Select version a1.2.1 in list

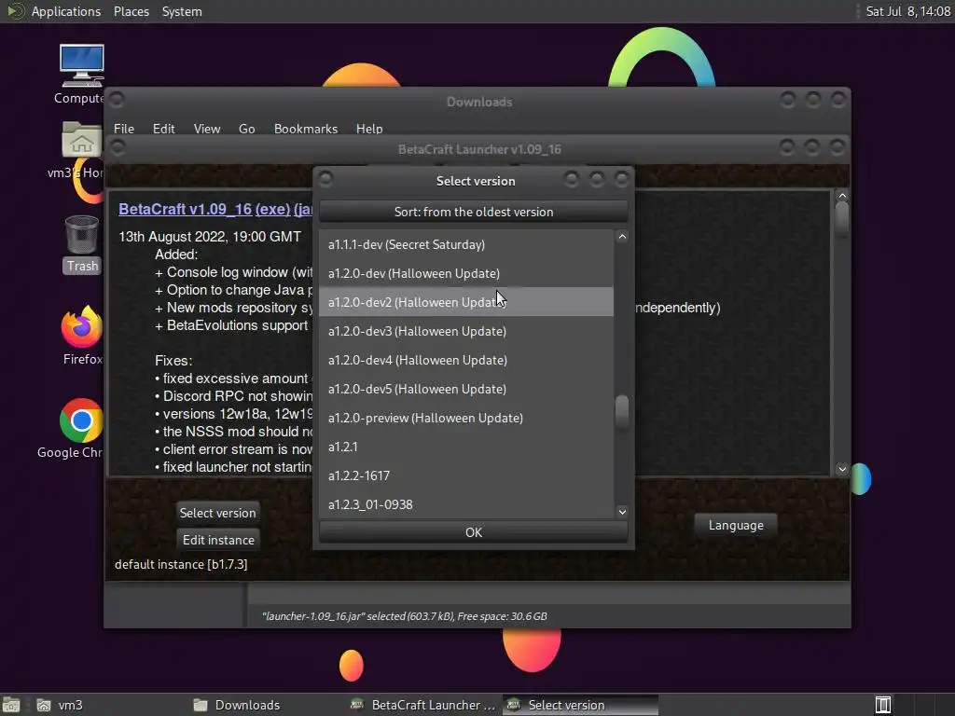(466, 447)
